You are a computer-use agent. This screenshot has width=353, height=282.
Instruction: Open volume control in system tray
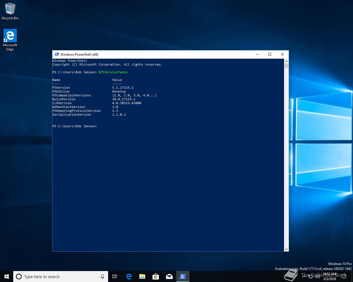317,276
